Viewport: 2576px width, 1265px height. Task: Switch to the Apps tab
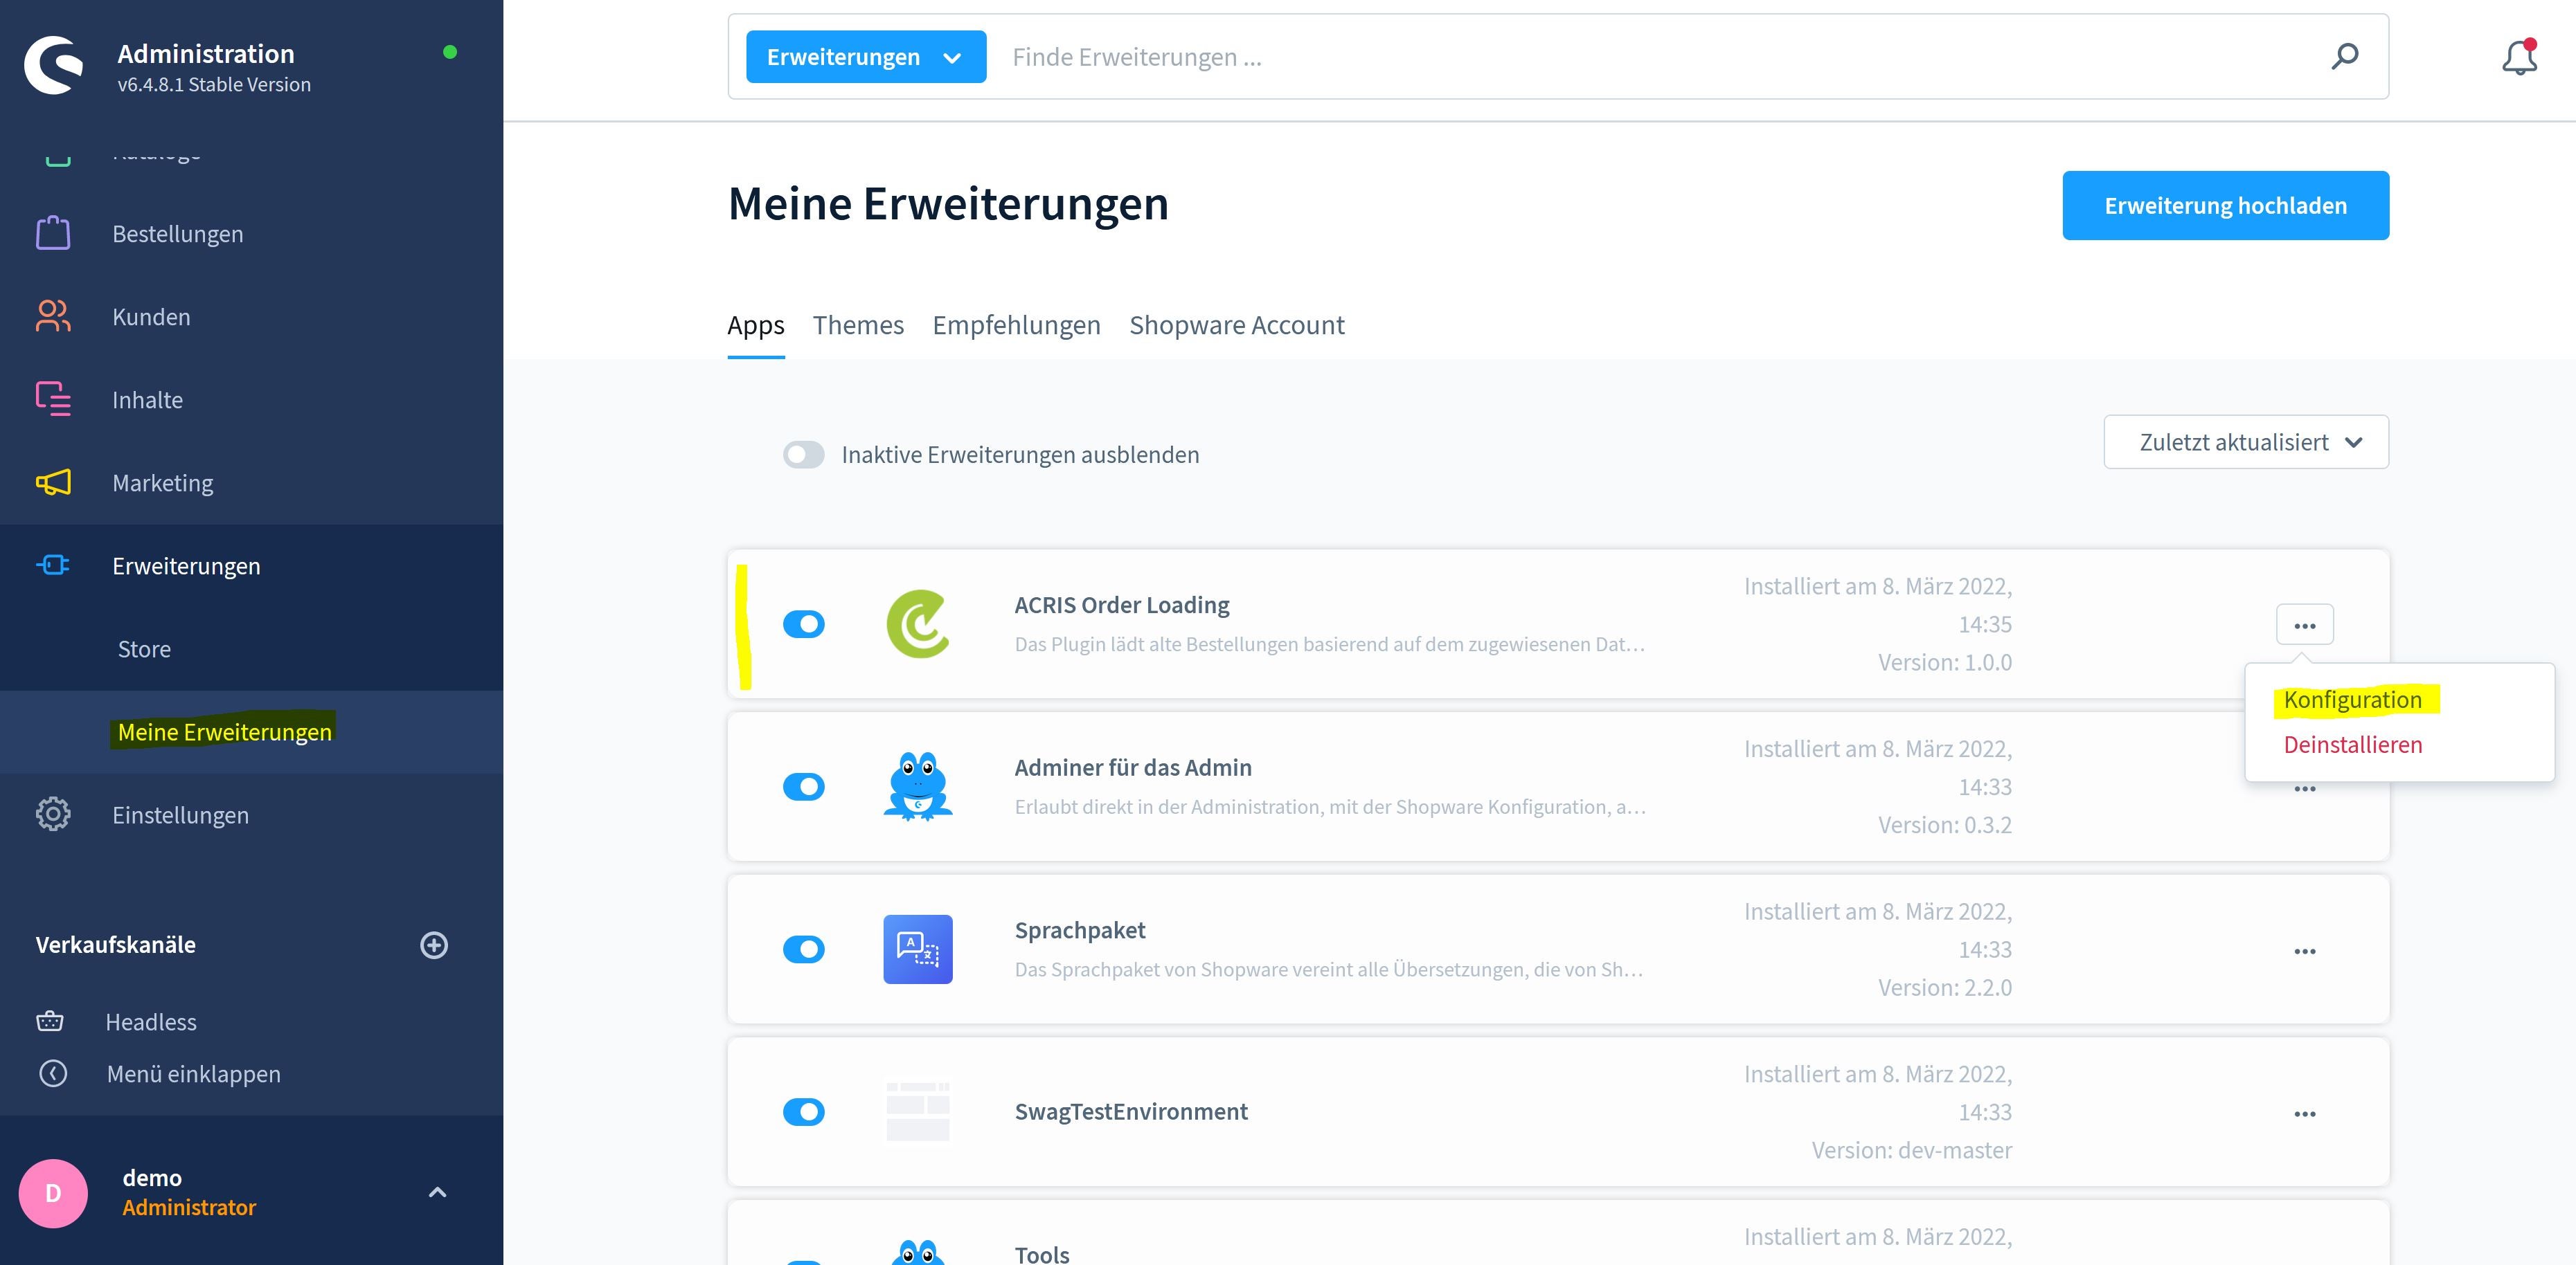(756, 325)
